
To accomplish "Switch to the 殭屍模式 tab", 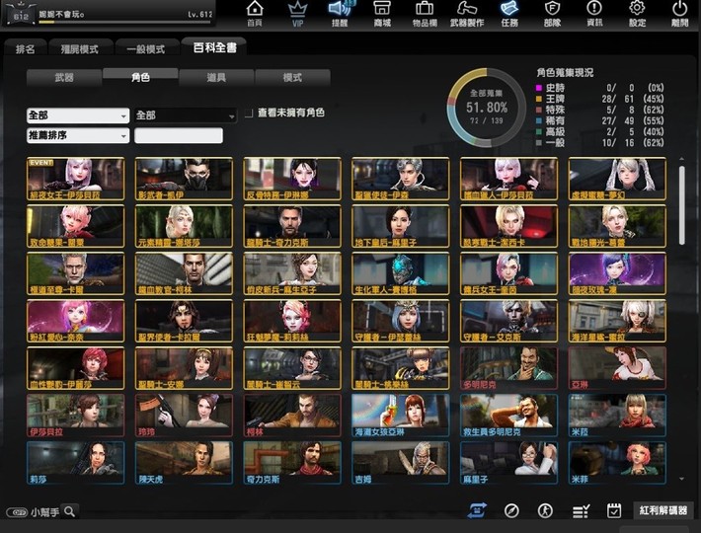I will [80, 48].
